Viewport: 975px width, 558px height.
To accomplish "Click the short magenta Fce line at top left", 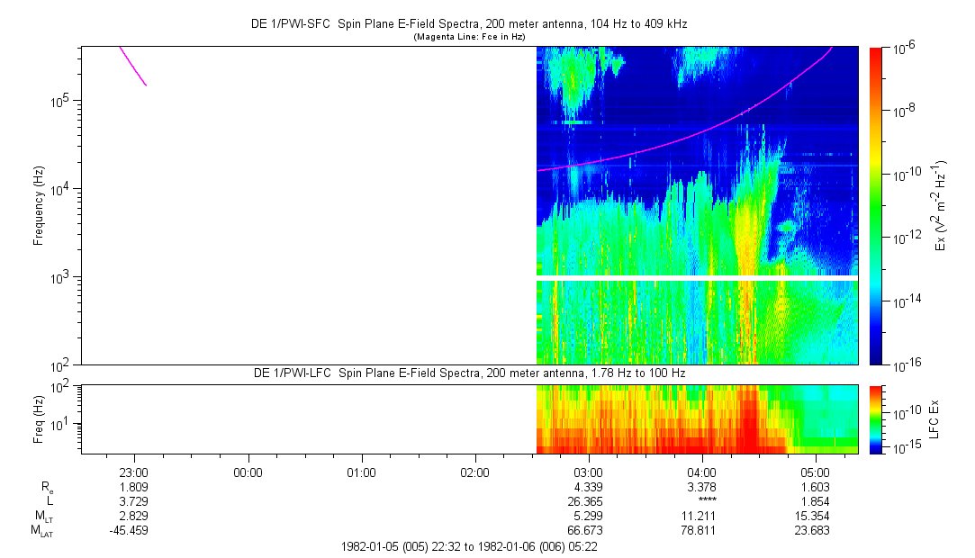I will [x=132, y=65].
